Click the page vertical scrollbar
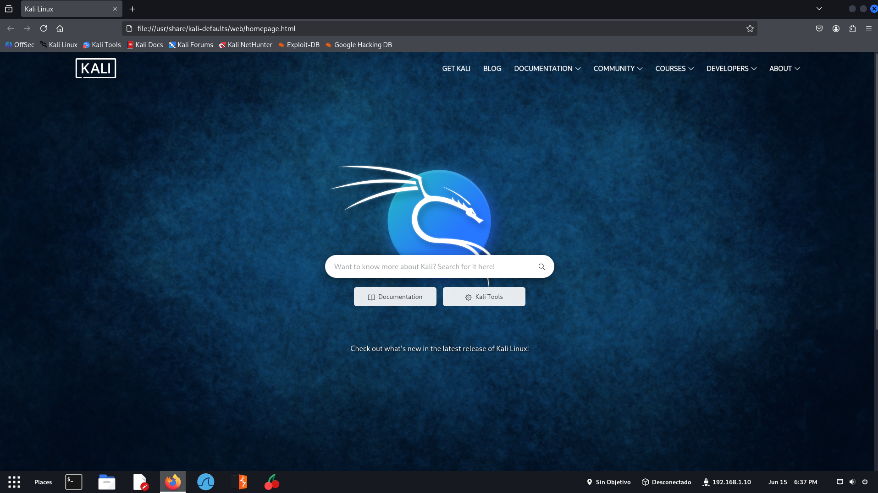This screenshot has height=493, width=878. point(876,192)
